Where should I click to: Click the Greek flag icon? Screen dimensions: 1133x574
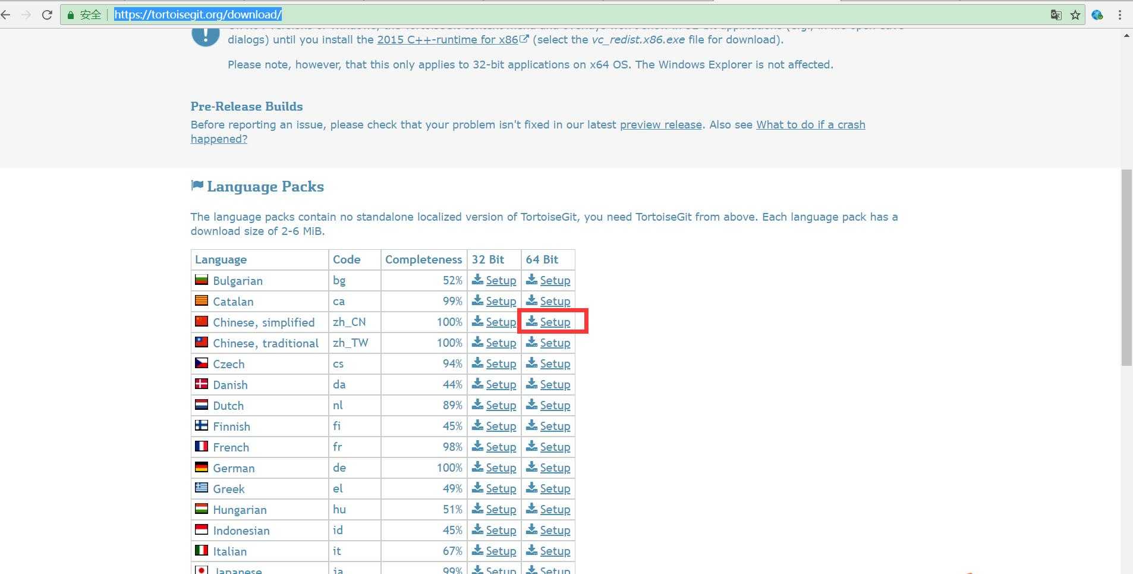coord(202,488)
